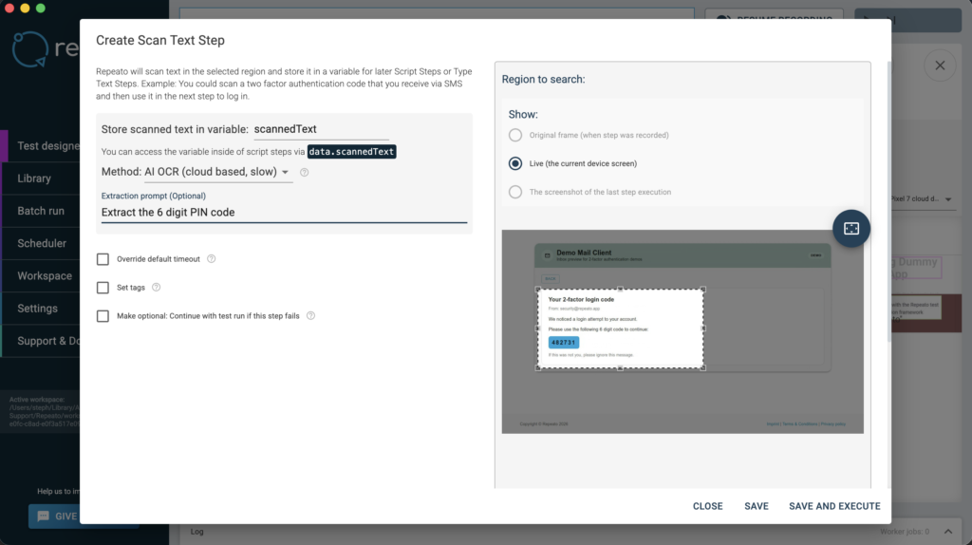This screenshot has width=972, height=545.
Task: Check Make optional continue-on-fail checkbox
Action: (x=103, y=316)
